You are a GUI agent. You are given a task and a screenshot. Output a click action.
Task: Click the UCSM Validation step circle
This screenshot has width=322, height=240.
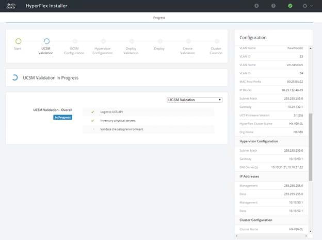[46, 41]
